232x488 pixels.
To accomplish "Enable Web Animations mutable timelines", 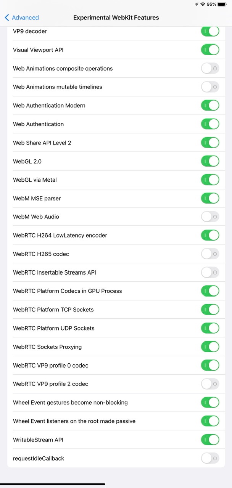I will pos(210,87).
